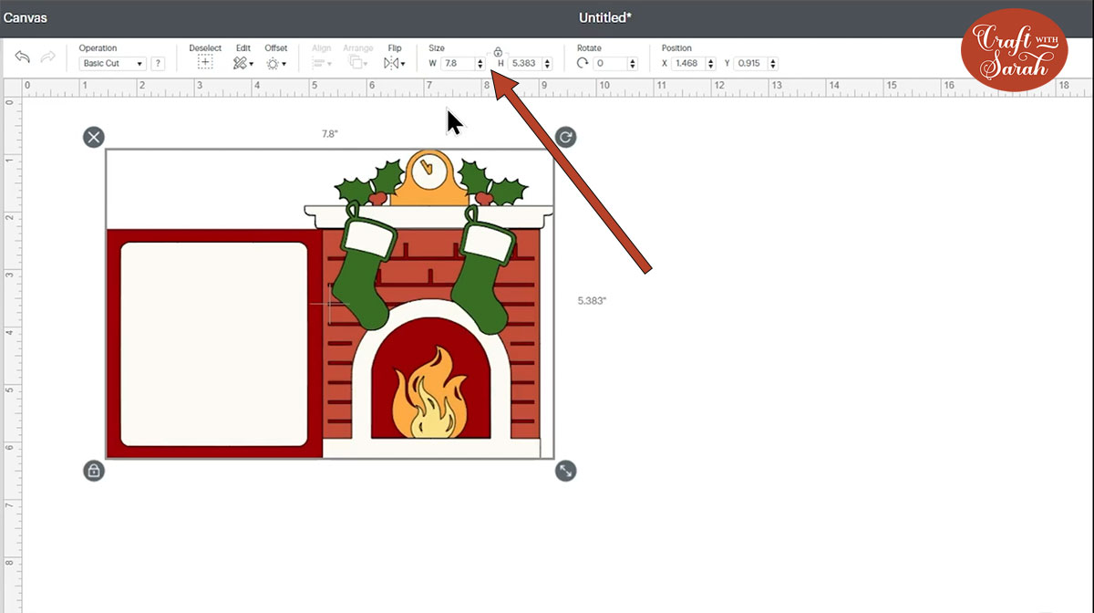Click the delete X handle on selection
1094x613 pixels.
pos(94,137)
